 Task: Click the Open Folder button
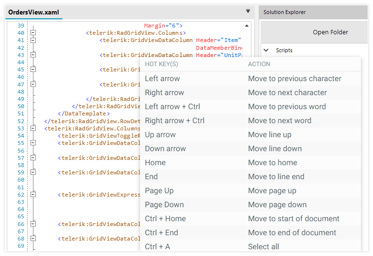coord(314,32)
